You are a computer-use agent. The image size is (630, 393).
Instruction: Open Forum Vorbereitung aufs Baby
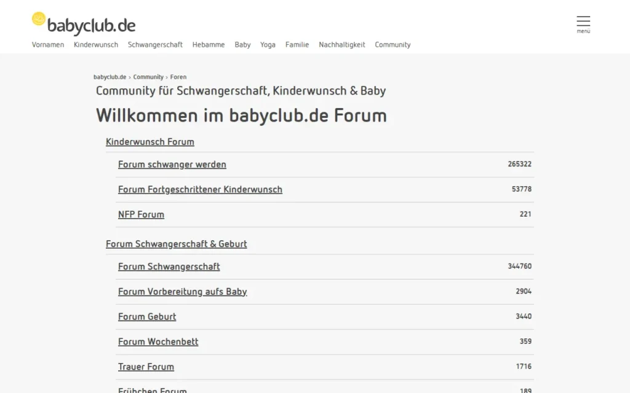point(182,292)
